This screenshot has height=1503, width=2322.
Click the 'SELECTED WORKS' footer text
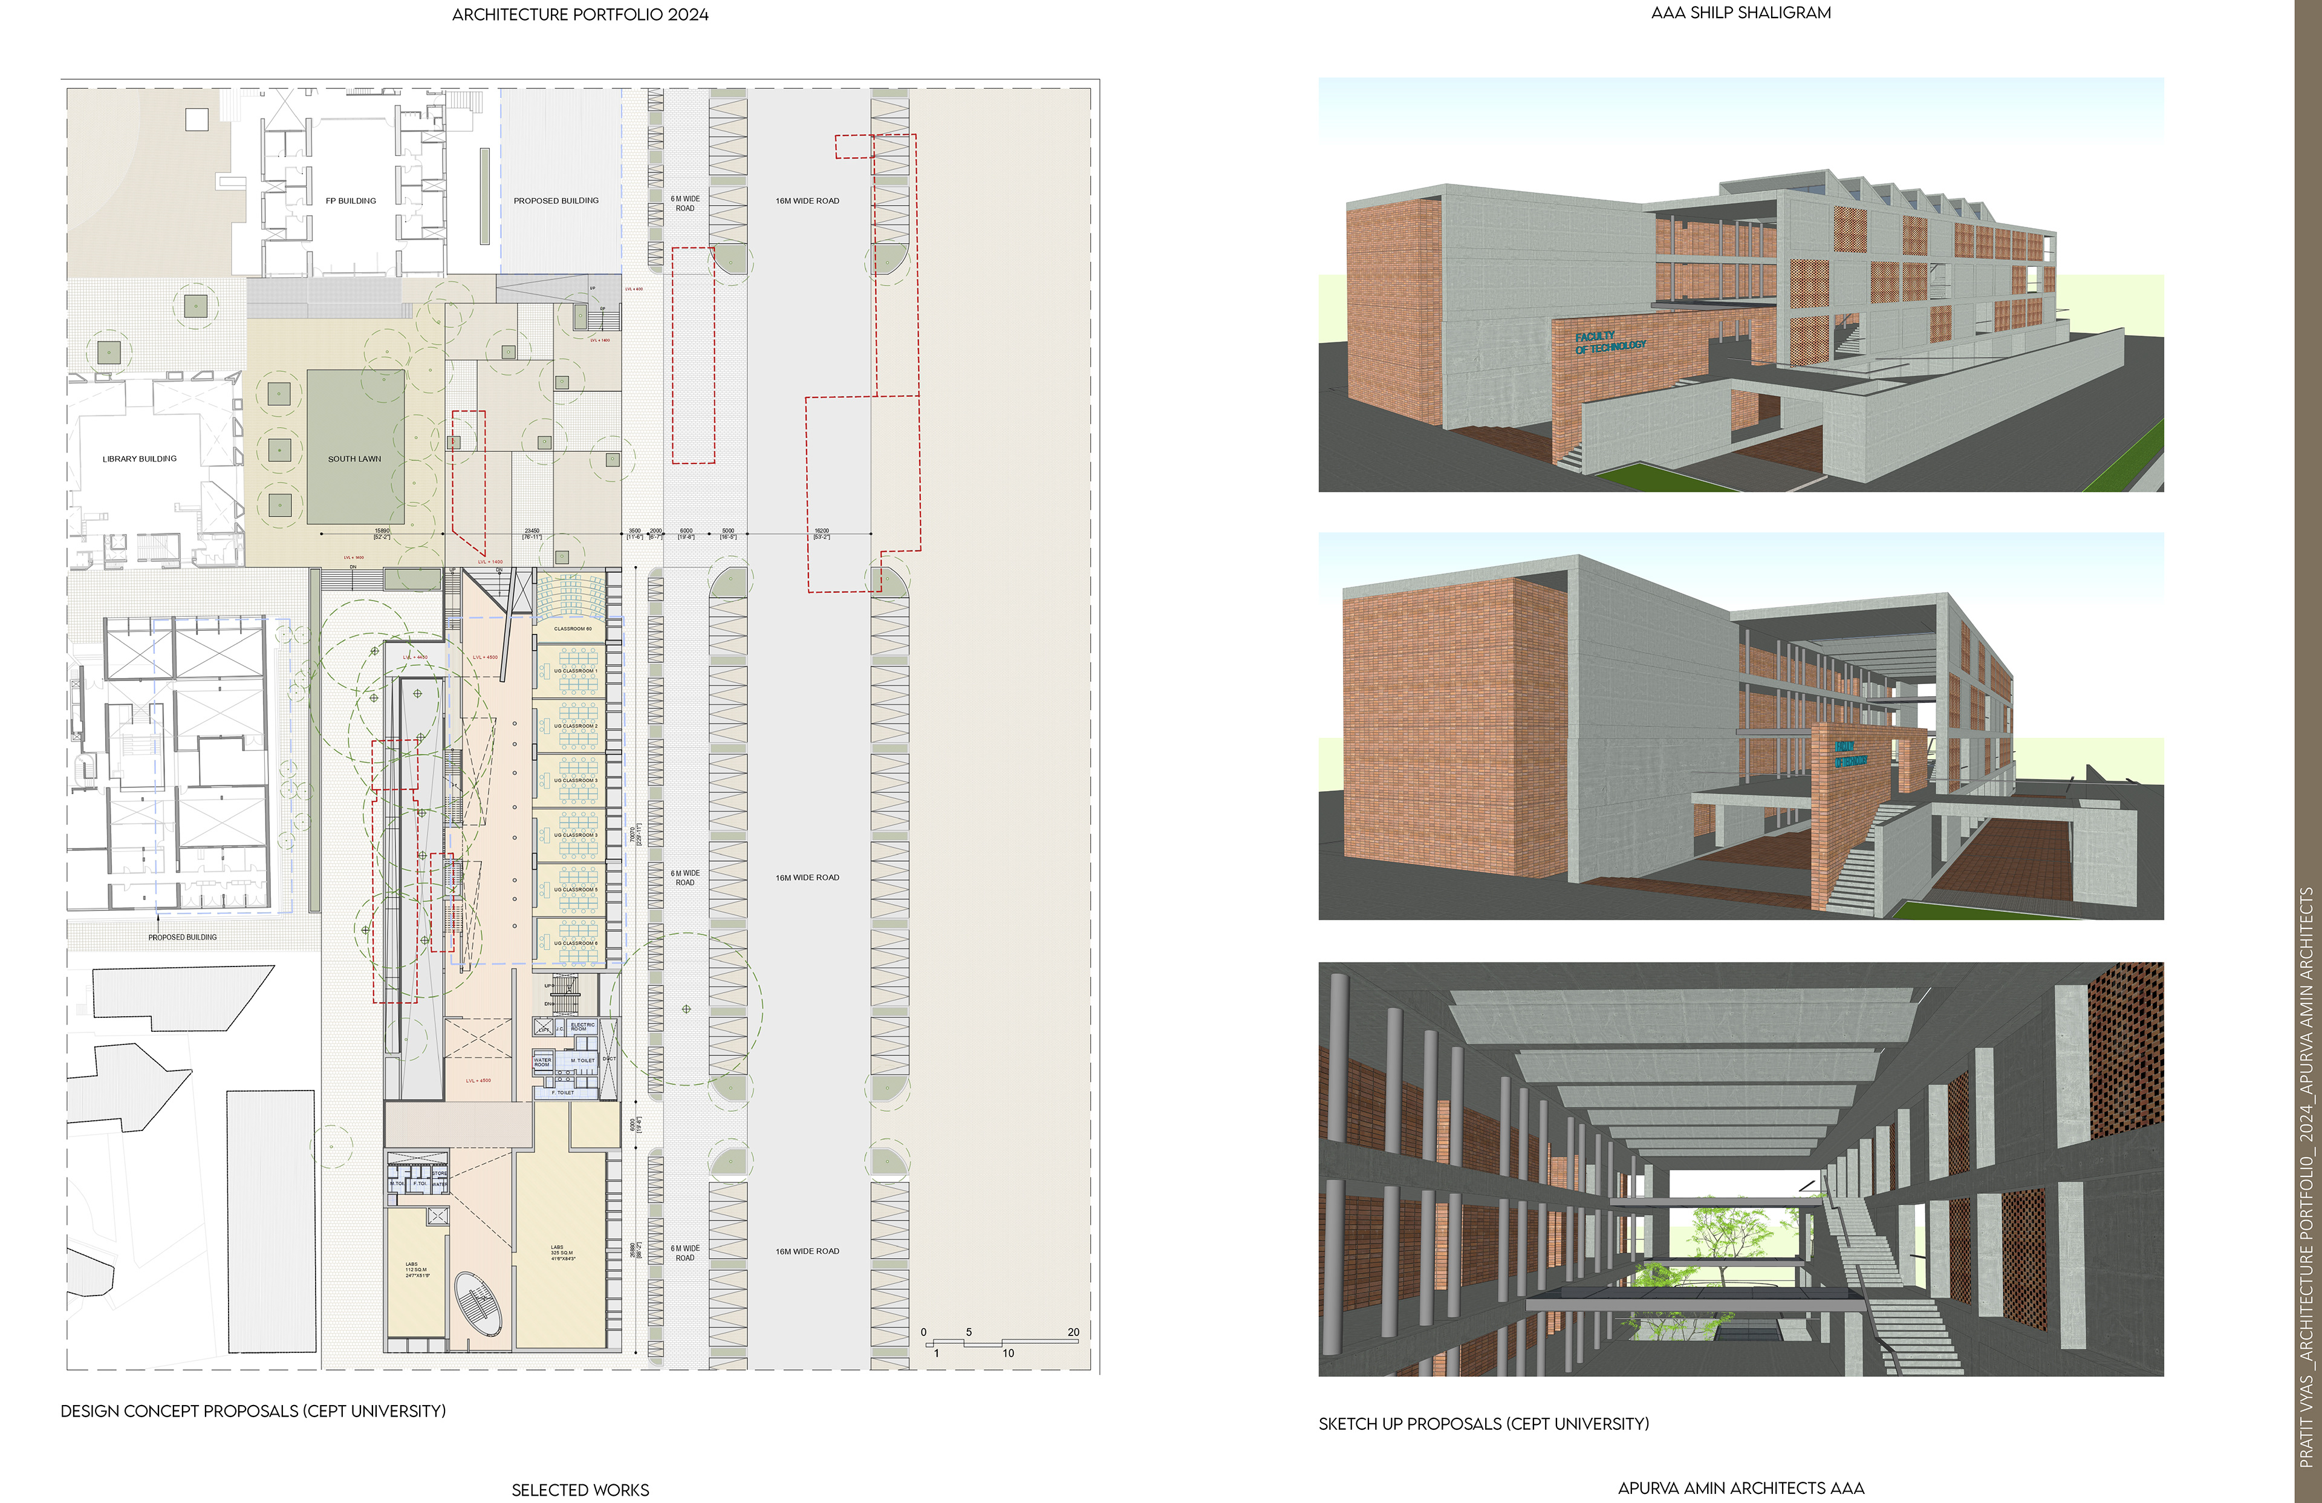580,1490
